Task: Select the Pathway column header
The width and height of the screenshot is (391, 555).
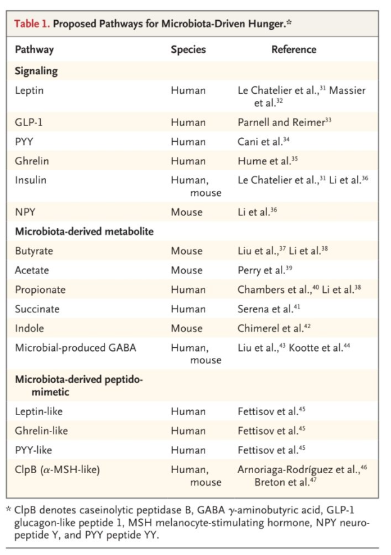Action: 35,50
